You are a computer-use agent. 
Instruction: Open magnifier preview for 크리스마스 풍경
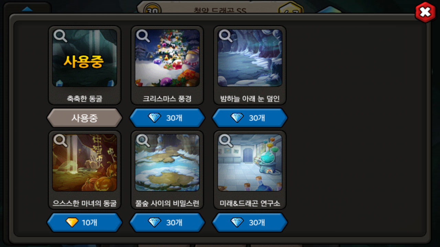143,35
